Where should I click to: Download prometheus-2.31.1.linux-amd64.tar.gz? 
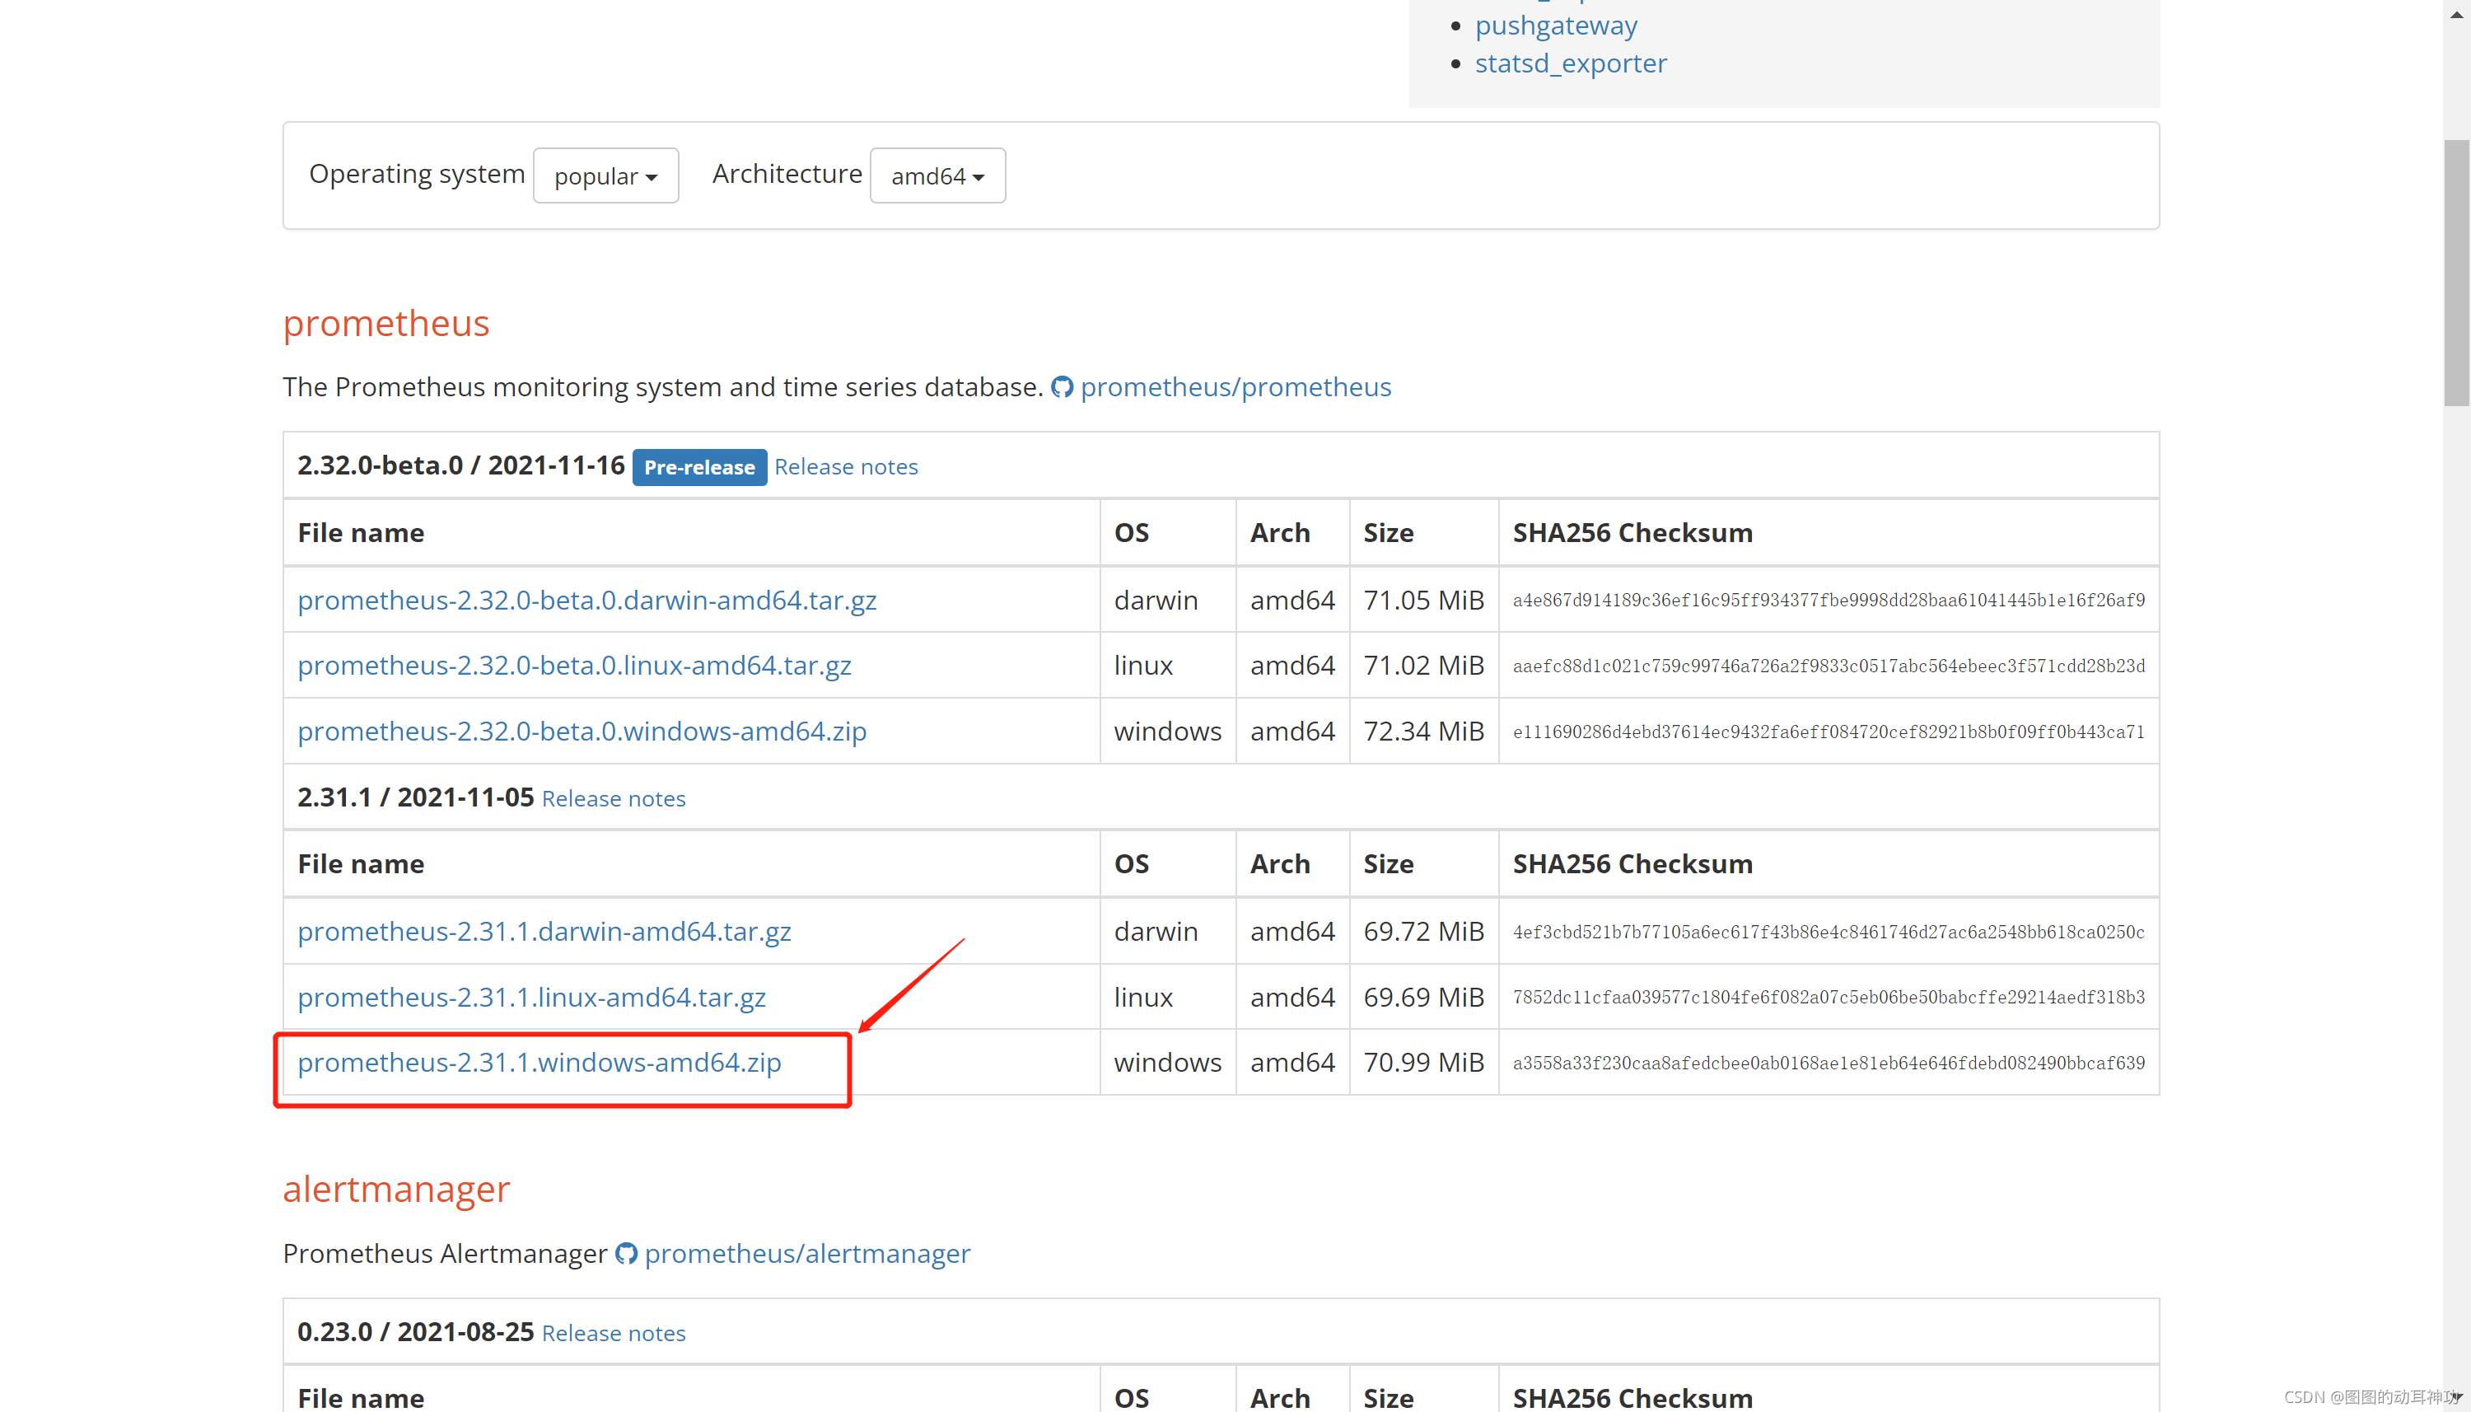click(531, 997)
